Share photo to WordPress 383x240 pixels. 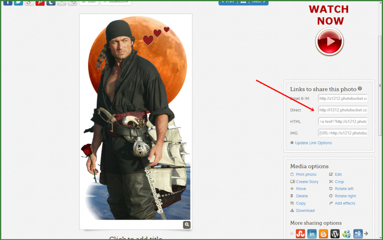(x=335, y=234)
